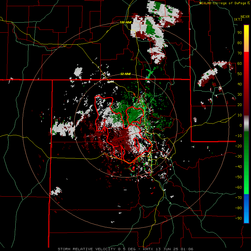Screen dimensions: 251x251
Task: Select the positive 40 scale label
Action: pyautogui.click(x=240, y=84)
